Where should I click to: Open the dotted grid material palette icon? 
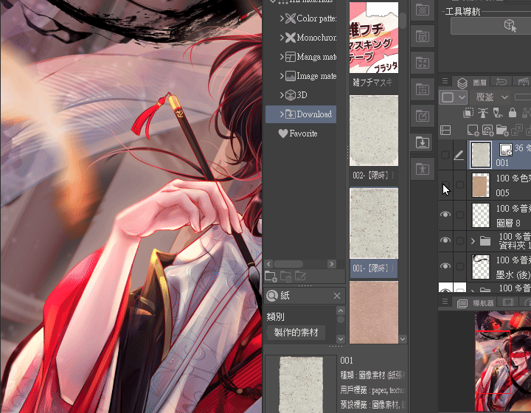pos(423,89)
